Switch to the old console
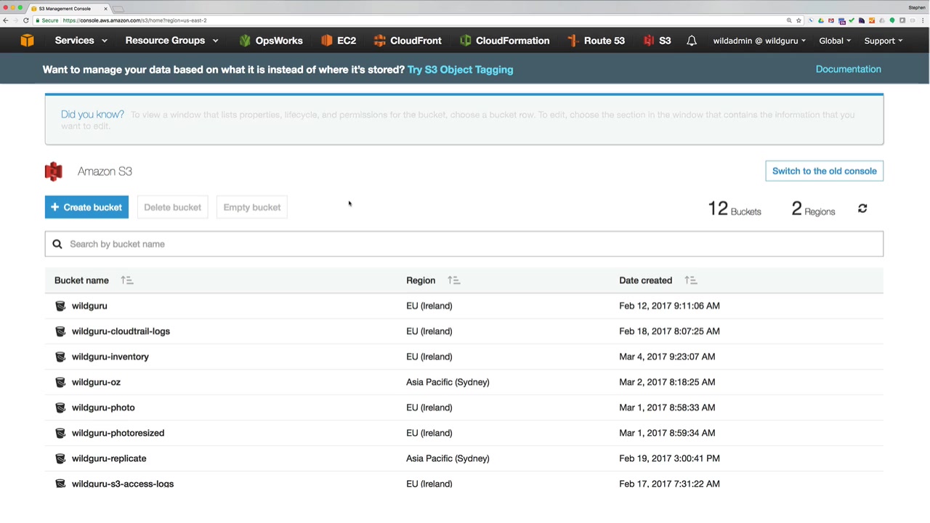 pos(824,171)
